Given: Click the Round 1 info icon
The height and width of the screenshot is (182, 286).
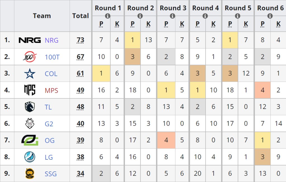Looking at the screenshot, I should 108,16.
